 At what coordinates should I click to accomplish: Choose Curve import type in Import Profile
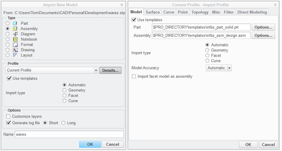click(207, 61)
